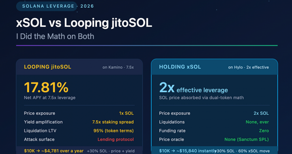Click the Yield amplification row label
Image resolution: width=292 pixels, height=154 pixels.
click(x=43, y=122)
